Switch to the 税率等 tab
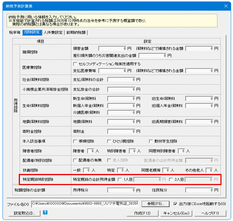 click(x=14, y=32)
